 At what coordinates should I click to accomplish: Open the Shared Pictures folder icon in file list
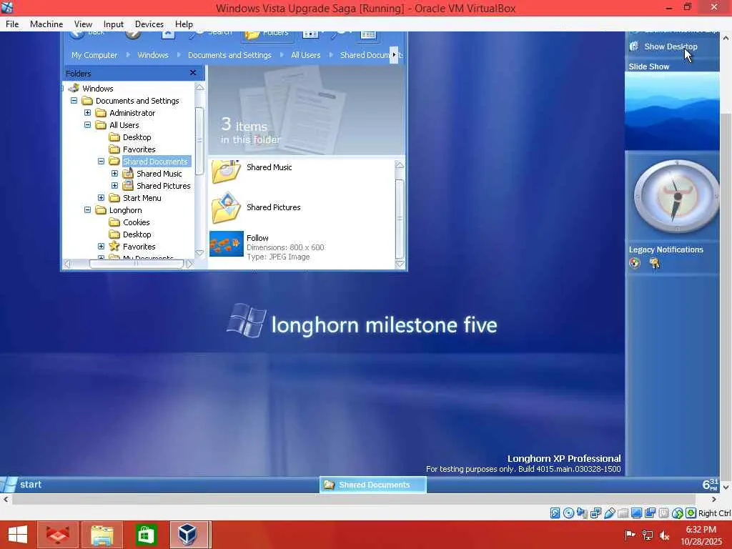tap(226, 207)
